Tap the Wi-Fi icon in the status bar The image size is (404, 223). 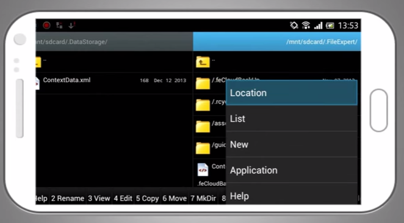[x=306, y=25]
